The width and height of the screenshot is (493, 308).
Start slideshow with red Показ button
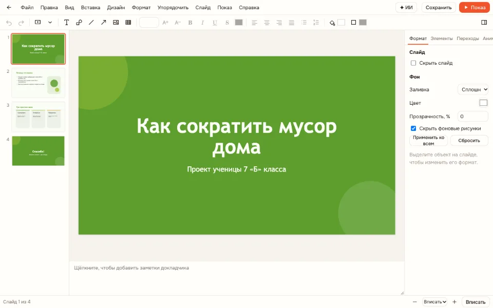475,8
